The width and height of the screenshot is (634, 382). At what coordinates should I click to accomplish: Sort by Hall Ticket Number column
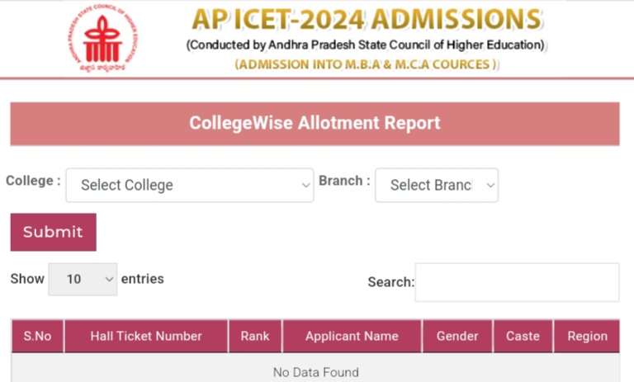point(146,336)
